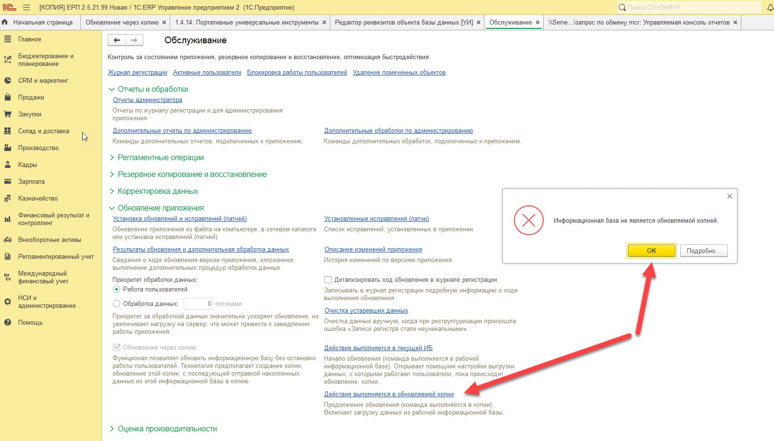
Task: Click the Казначейство coins icon
Action: tap(8, 198)
